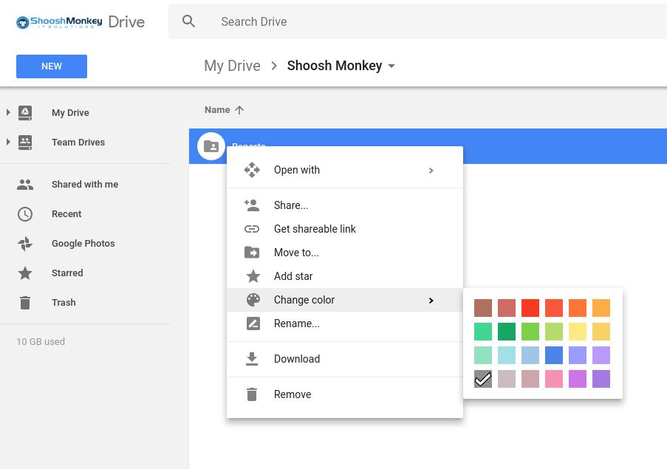Click the Get shareable link chain icon

pos(252,229)
